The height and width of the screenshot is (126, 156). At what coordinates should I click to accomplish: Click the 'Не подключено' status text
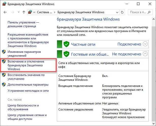[x=127, y=54]
